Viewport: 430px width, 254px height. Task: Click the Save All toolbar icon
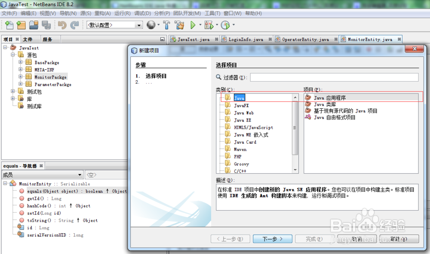(x=46, y=25)
